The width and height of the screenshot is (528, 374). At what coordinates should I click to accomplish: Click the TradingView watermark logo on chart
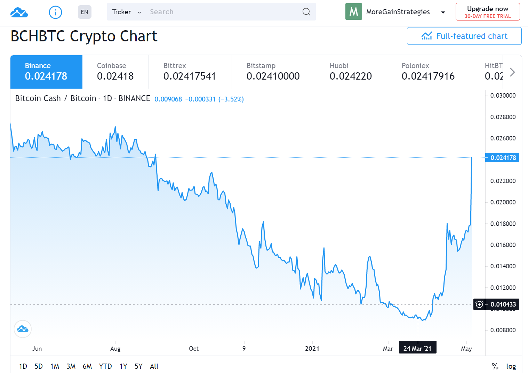pos(23,329)
